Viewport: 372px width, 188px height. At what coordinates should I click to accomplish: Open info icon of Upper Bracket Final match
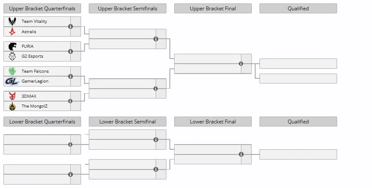point(241,64)
